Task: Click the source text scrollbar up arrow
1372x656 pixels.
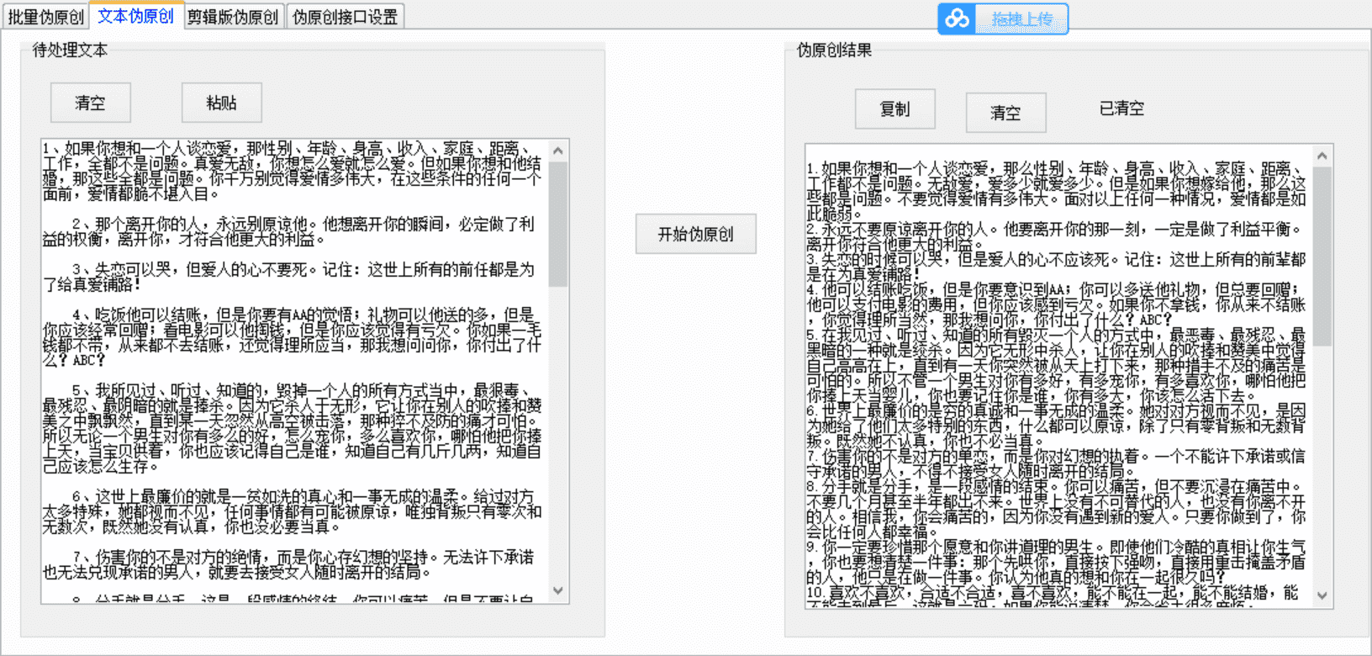Action: [x=557, y=151]
